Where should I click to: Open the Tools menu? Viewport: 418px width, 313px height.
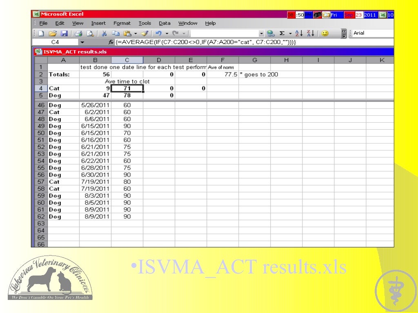[145, 23]
